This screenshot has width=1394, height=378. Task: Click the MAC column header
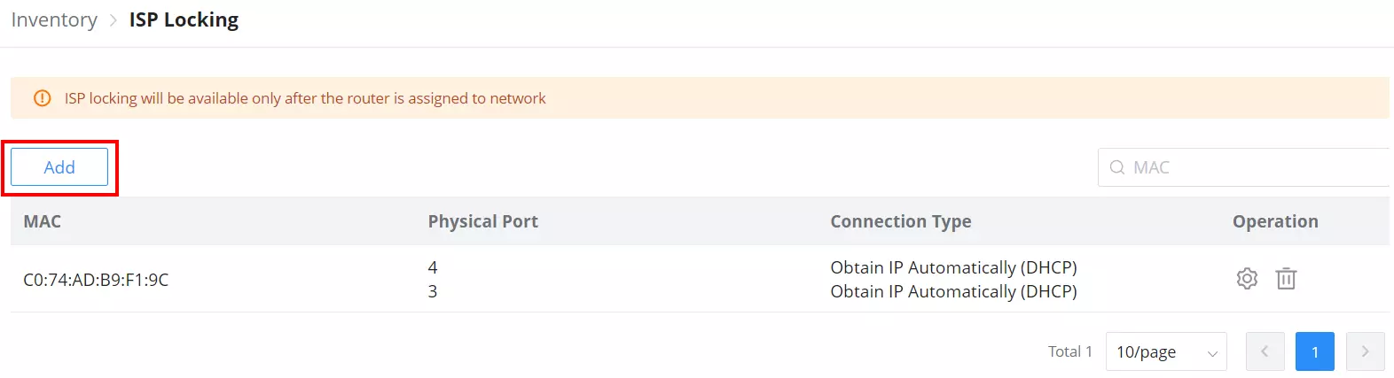point(42,221)
